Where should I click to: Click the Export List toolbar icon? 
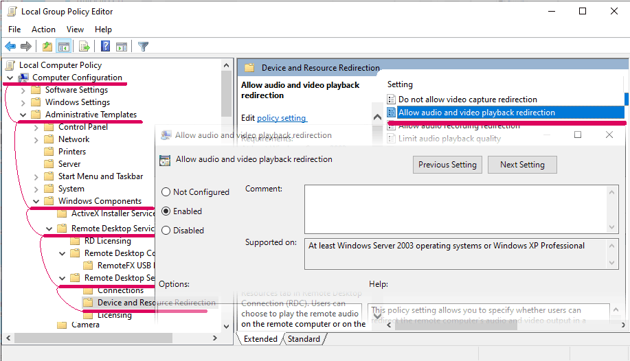[84, 47]
